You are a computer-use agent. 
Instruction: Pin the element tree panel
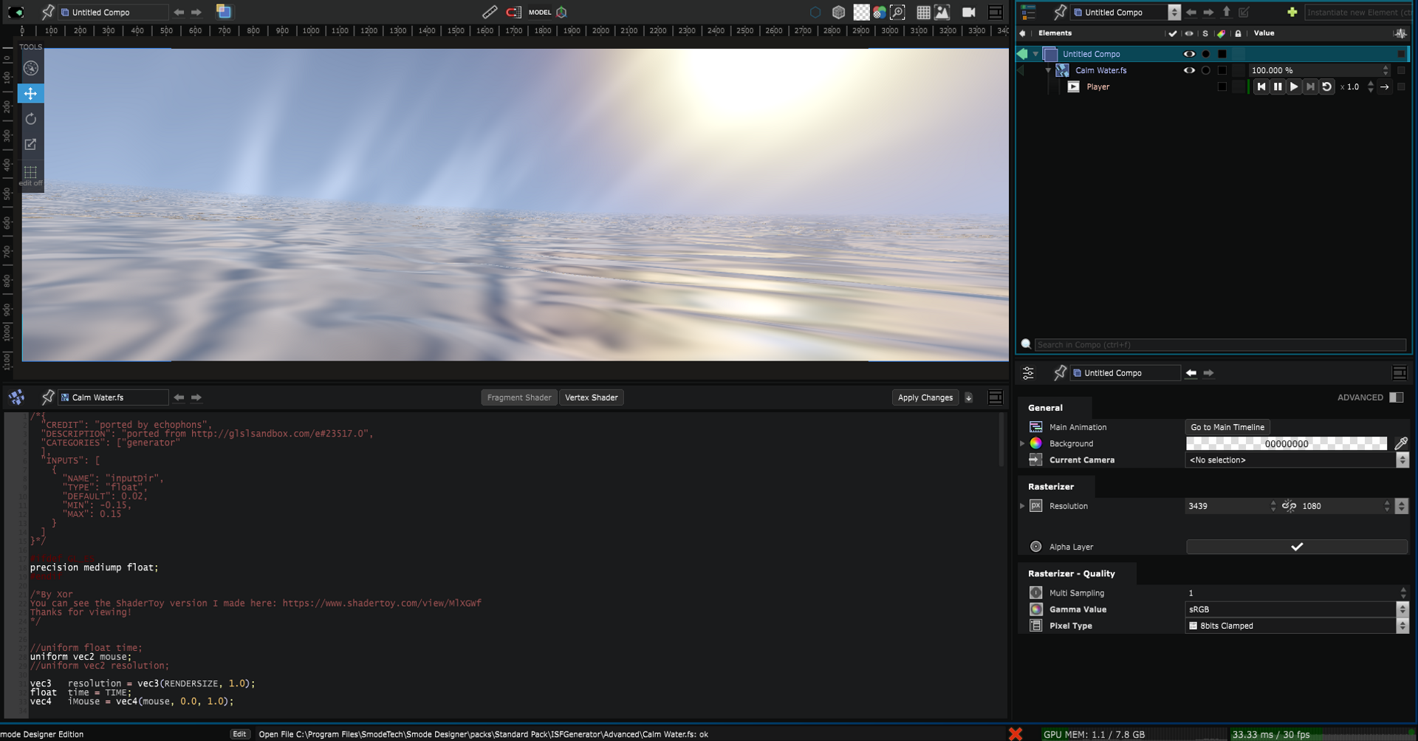[1060, 12]
